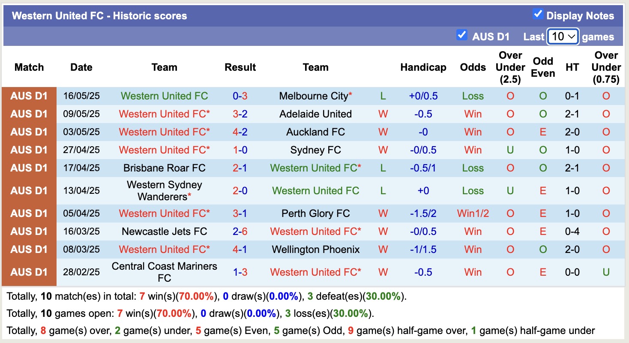Screen dimensions: 629x343
Task: Select the Match column header
Action: [29, 67]
